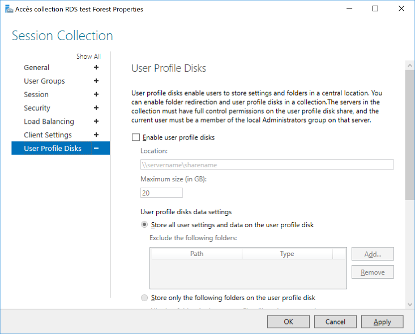Screen dimensions: 415x334
Task: Click the scrollbar down arrow
Action: point(410,305)
